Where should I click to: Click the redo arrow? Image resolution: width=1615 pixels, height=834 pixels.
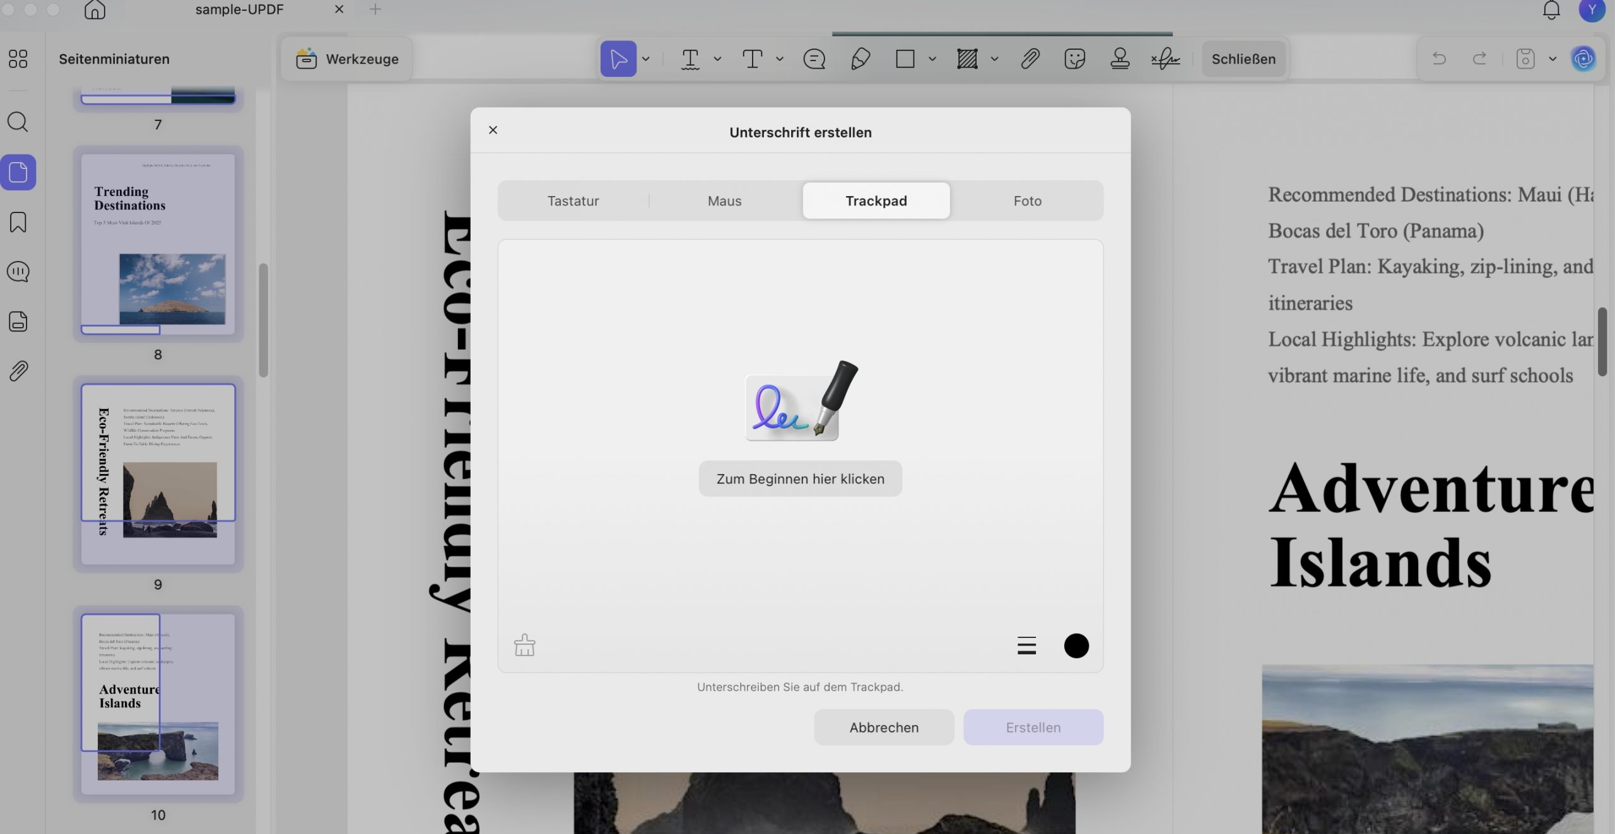pos(1479,59)
